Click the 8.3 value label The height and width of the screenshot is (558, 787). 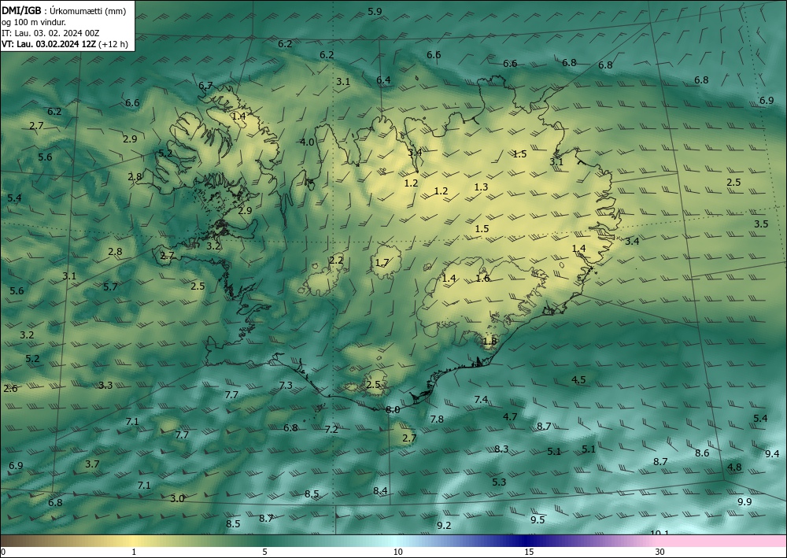tap(501, 449)
